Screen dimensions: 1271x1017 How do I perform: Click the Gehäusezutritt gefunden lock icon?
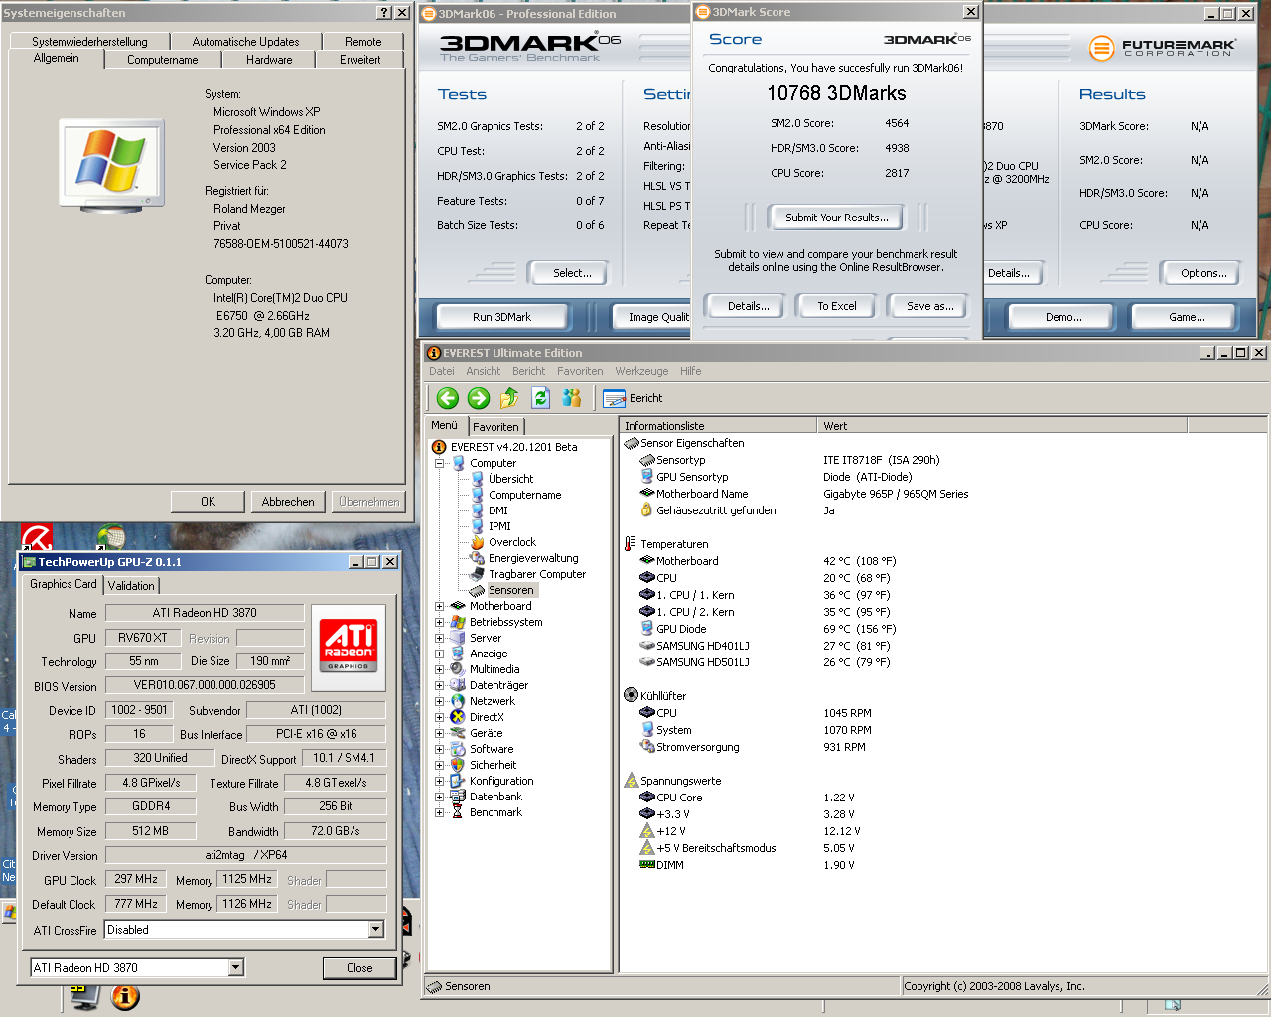[646, 510]
